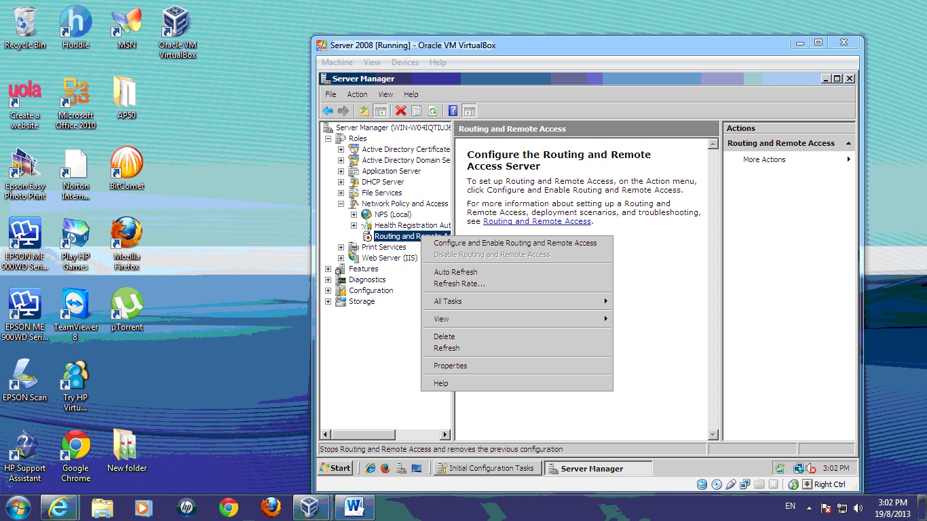Expand the Web Server (IIS) node

click(x=341, y=258)
